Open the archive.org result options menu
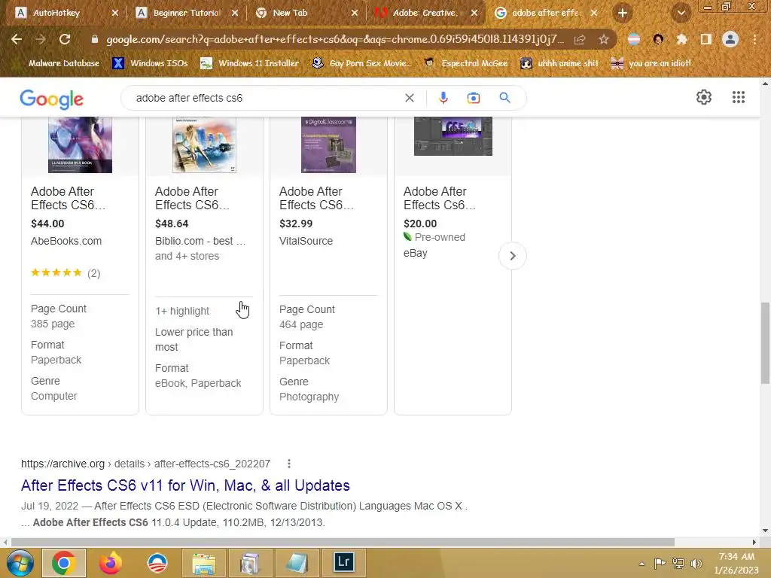771x578 pixels. pyautogui.click(x=288, y=464)
